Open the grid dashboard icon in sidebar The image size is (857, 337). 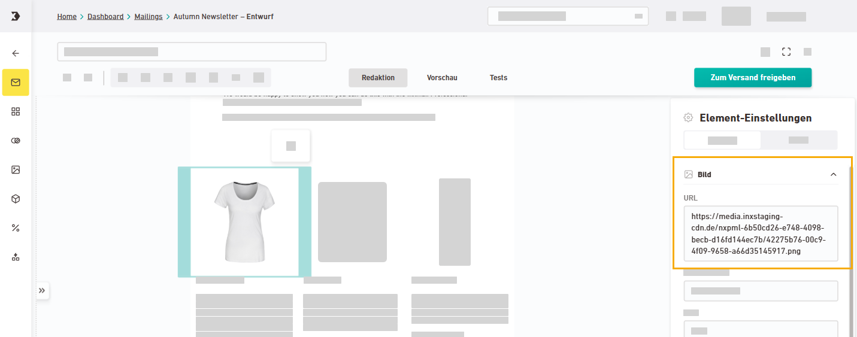click(x=16, y=111)
